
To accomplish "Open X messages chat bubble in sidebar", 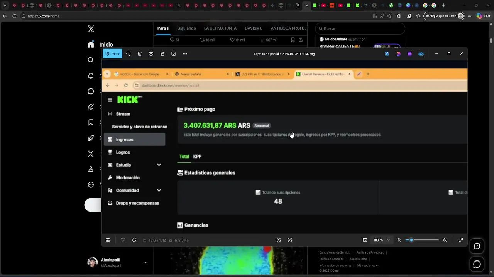I will [x=91, y=91].
